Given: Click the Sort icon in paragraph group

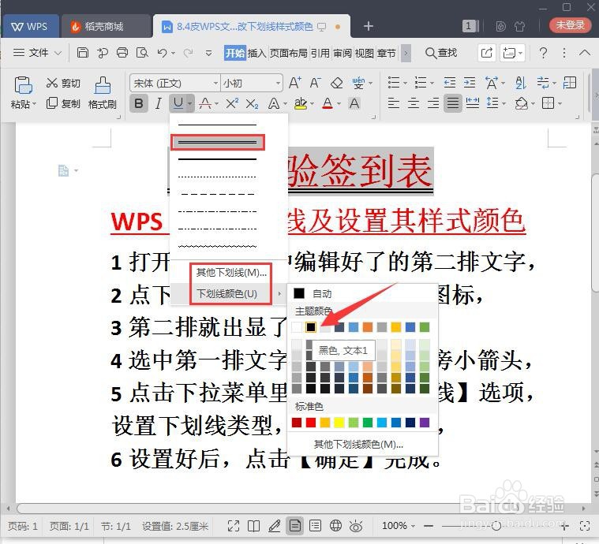Looking at the screenshot, I should pos(521,83).
